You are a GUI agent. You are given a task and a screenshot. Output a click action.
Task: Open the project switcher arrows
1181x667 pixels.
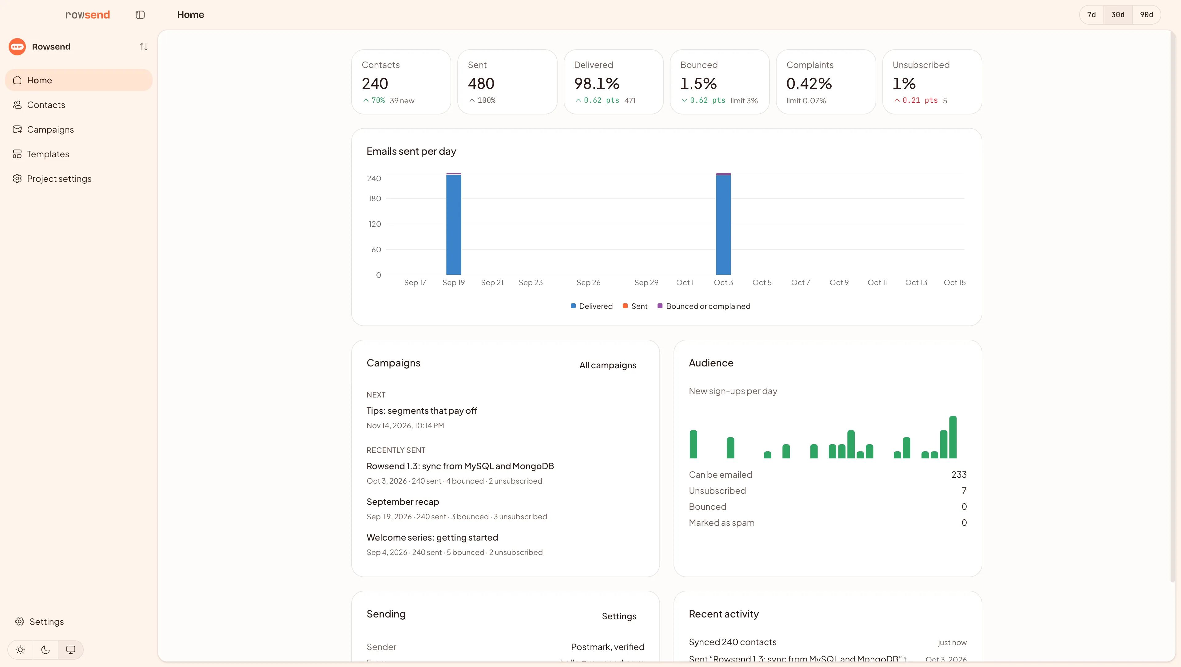point(144,47)
